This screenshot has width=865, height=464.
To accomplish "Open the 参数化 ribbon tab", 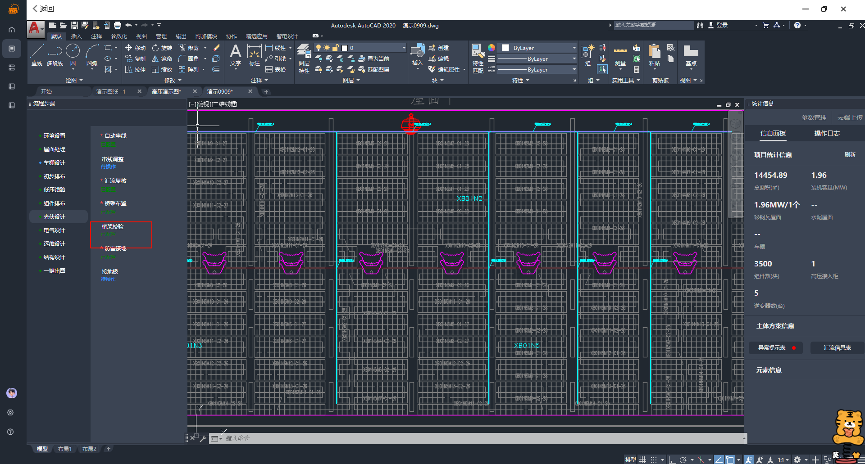I will pyautogui.click(x=119, y=36).
